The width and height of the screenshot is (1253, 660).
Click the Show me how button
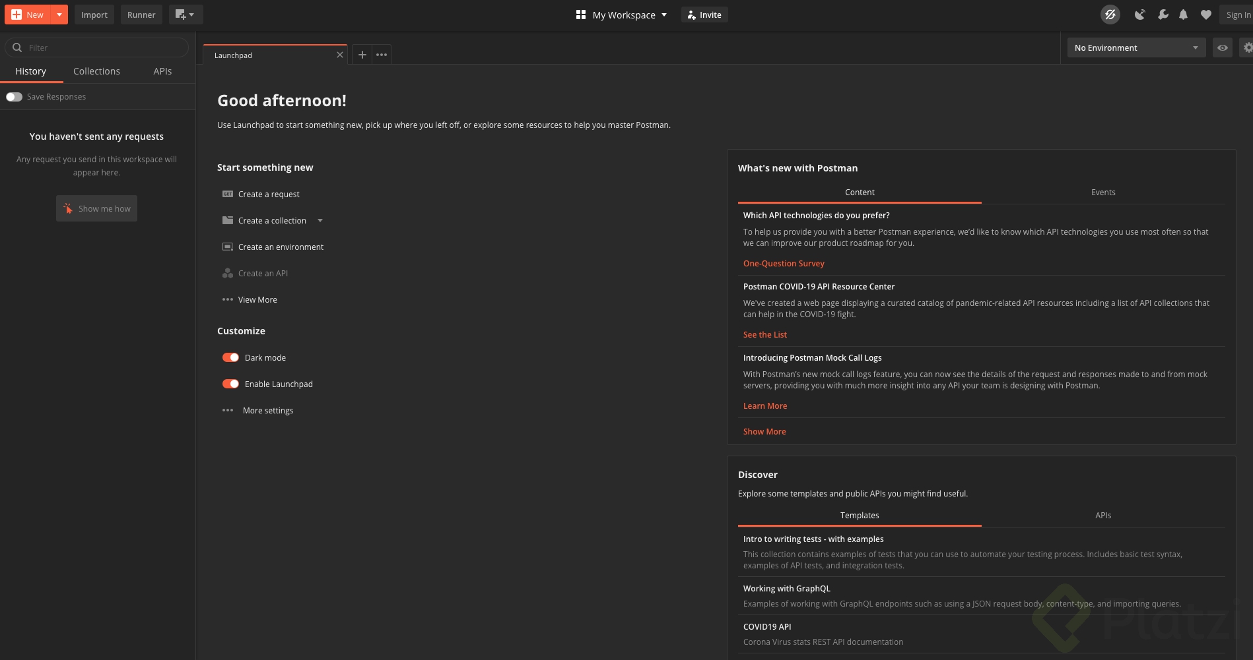(96, 208)
